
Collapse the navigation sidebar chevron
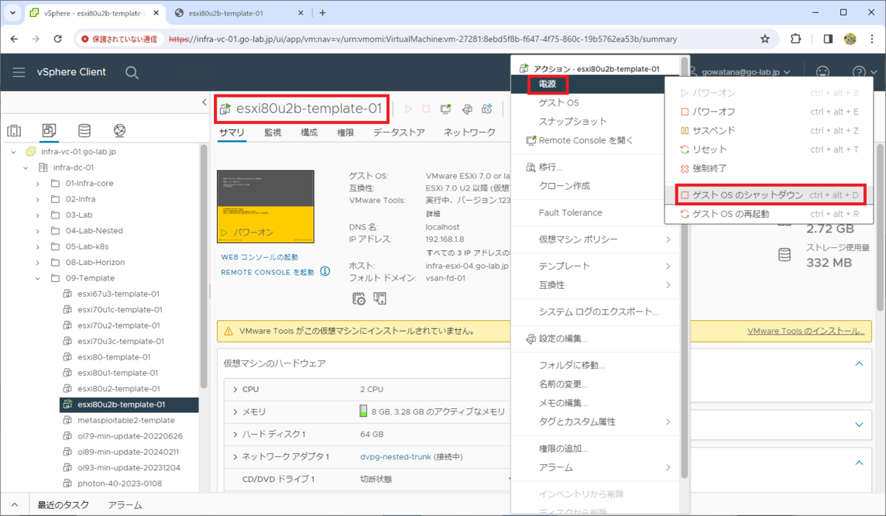pyautogui.click(x=205, y=103)
